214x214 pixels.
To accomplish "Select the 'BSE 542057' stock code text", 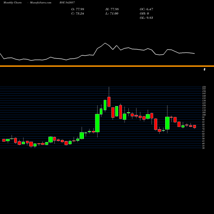I will [67, 3].
